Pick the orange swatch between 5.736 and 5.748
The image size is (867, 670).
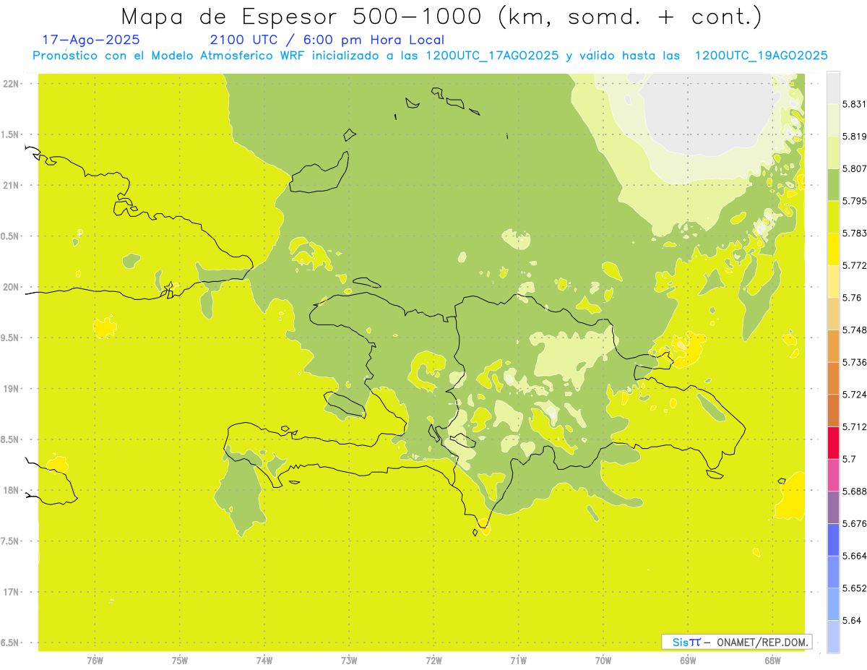(833, 345)
